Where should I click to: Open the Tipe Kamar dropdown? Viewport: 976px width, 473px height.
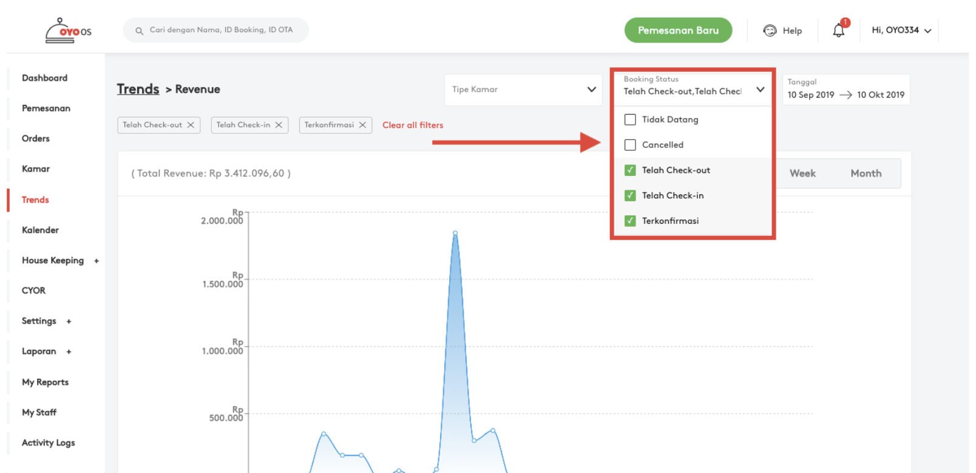pos(523,90)
